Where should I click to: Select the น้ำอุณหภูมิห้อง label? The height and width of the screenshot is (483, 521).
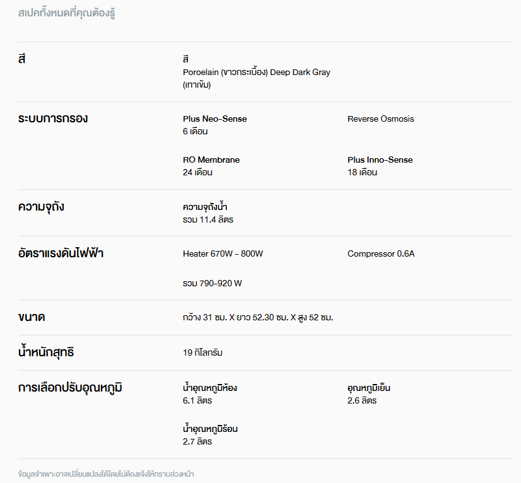(x=209, y=388)
